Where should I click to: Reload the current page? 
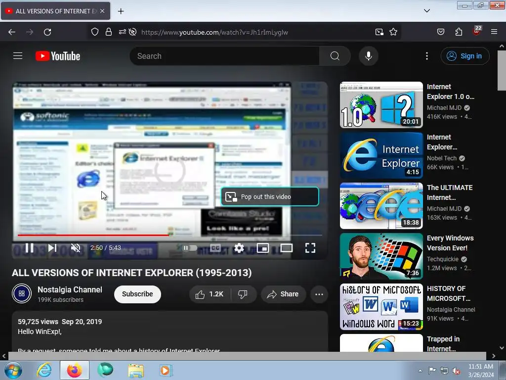(47, 32)
